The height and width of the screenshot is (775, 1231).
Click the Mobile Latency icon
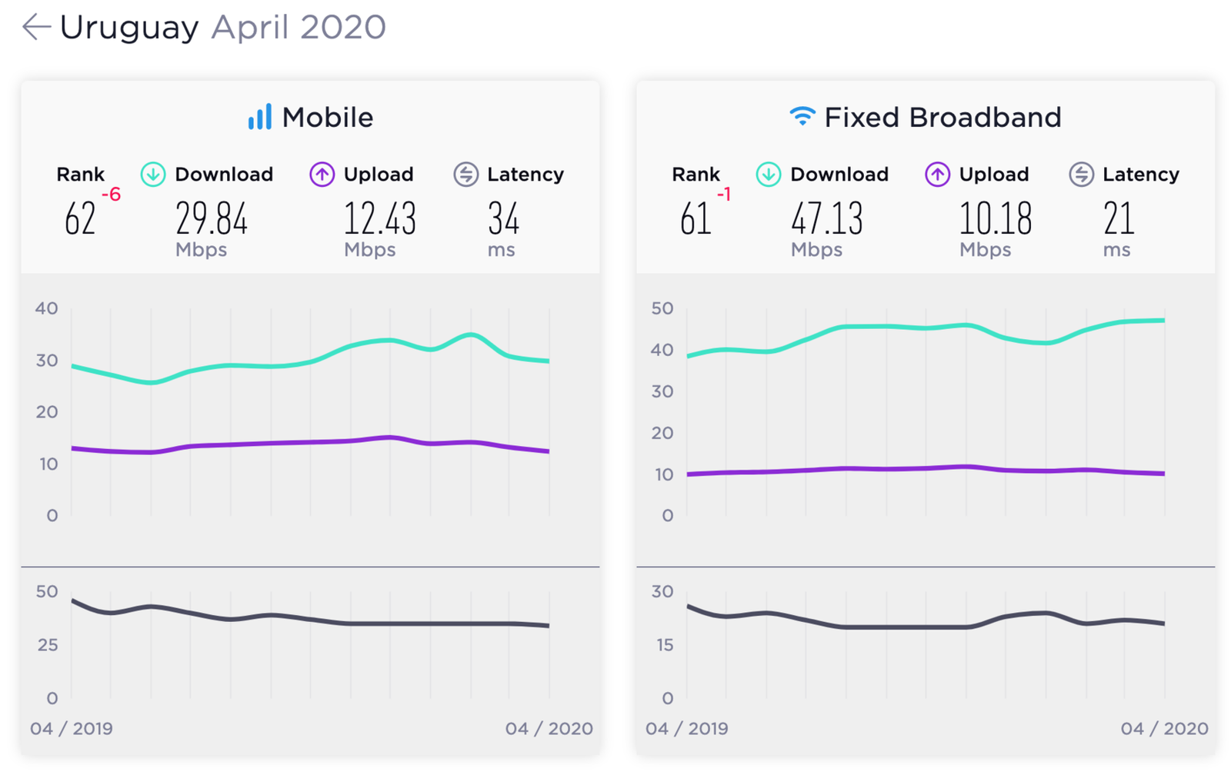465,175
